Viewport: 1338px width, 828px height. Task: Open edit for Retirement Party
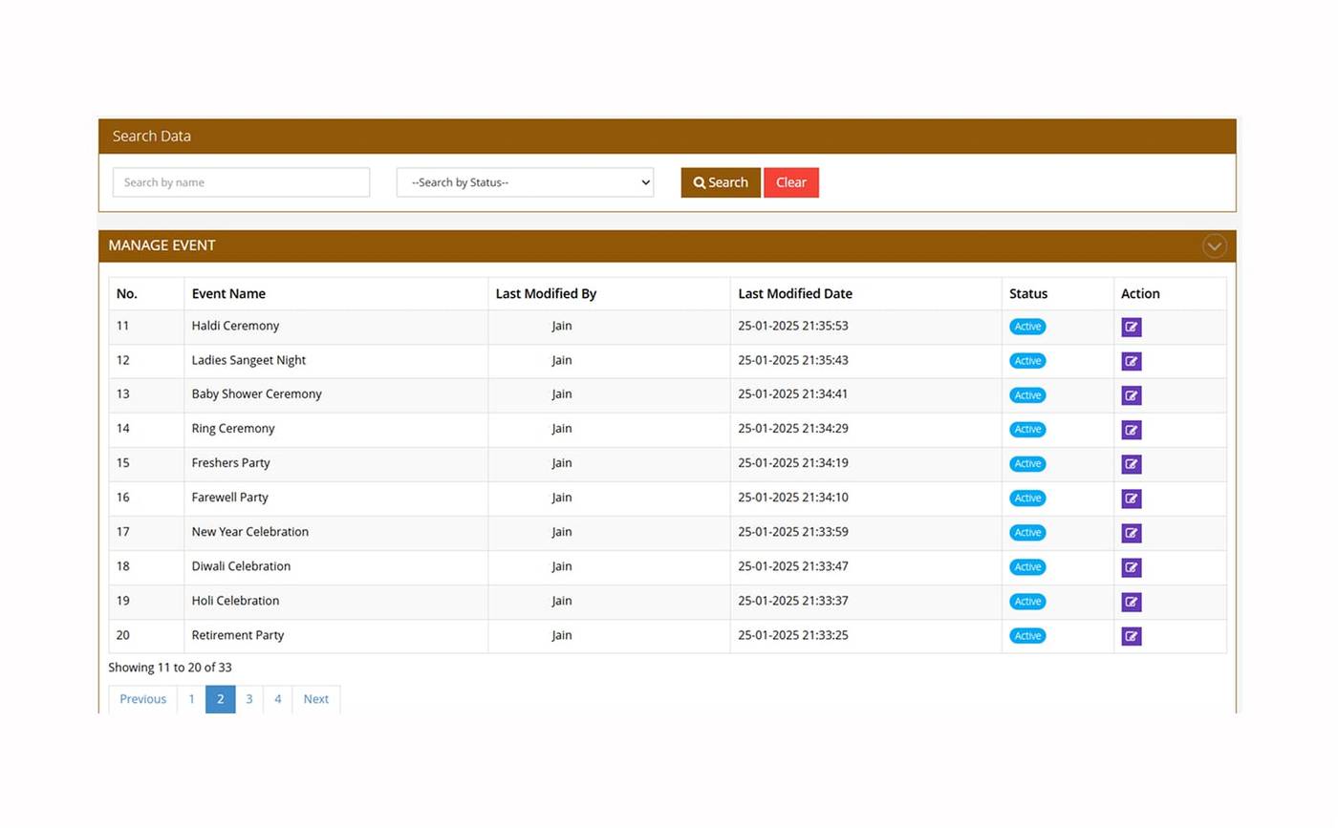[x=1131, y=636]
